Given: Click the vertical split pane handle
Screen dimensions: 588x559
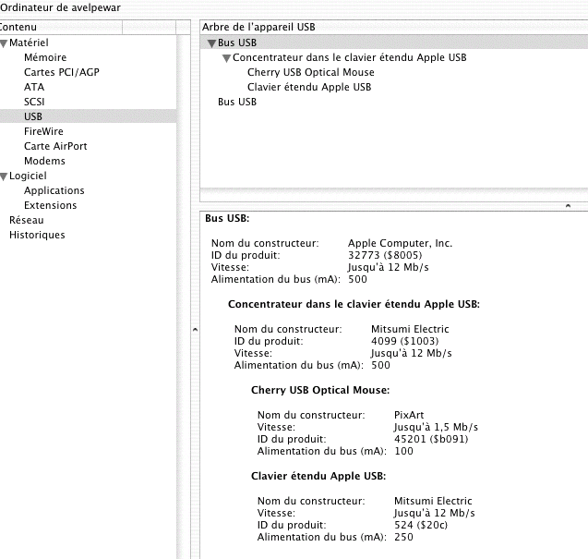Looking at the screenshot, I should click(x=195, y=330).
